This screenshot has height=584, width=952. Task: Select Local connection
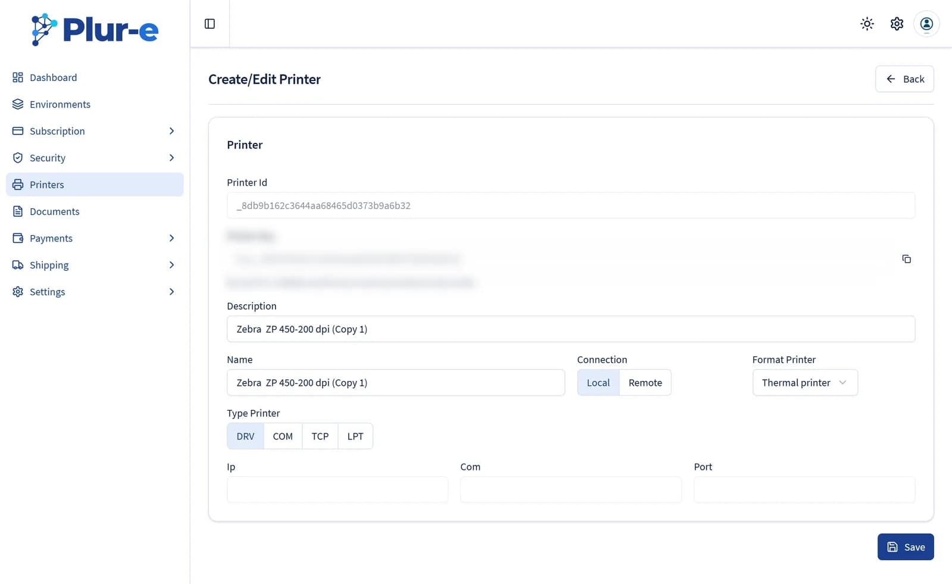pos(598,383)
